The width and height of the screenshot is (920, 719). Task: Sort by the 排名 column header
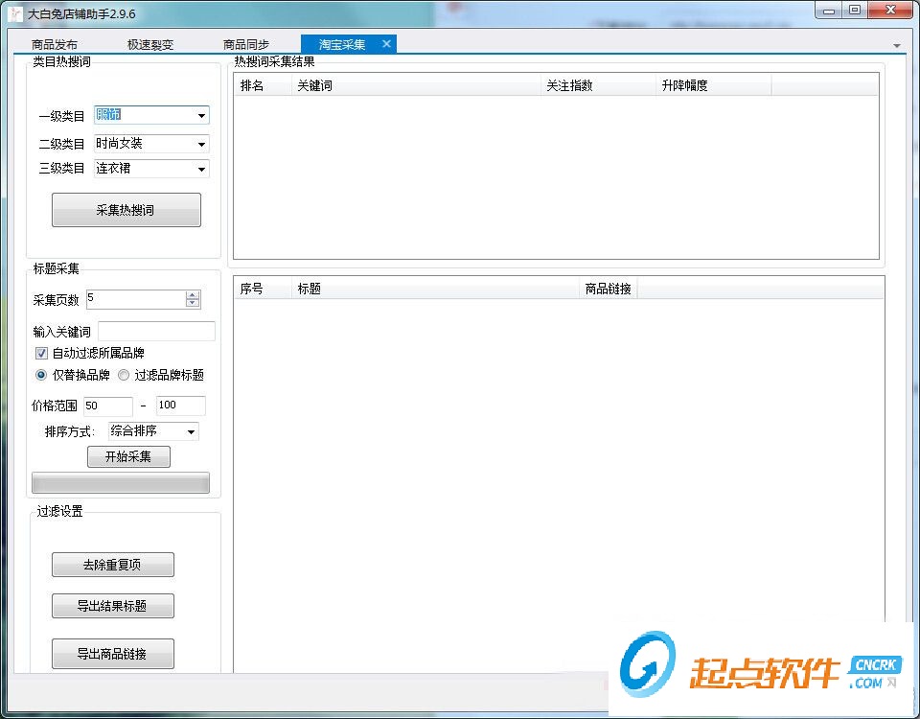263,85
